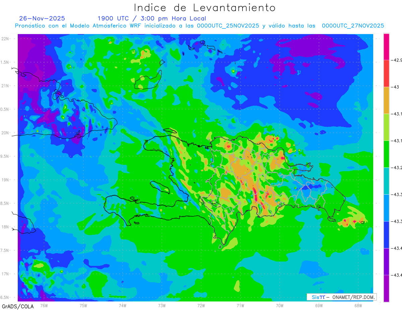Viewport: 402px width, 310px height.
Task: Click the -42.9 legend value
Action: (x=396, y=60)
